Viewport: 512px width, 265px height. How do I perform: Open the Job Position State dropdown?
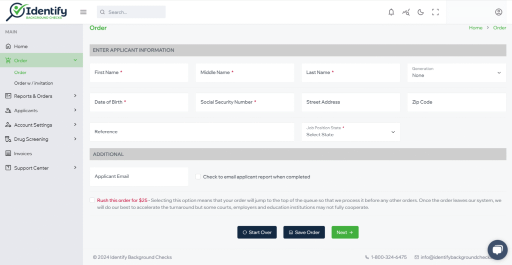click(350, 132)
